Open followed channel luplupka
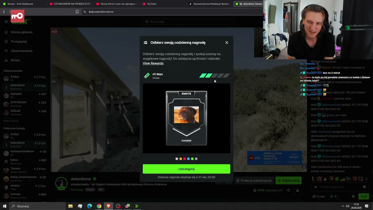373x210 pixels. (x=25, y=95)
